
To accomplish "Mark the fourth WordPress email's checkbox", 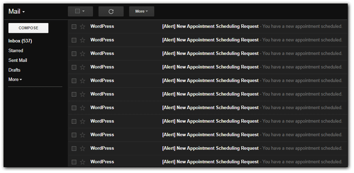I will pos(74,67).
